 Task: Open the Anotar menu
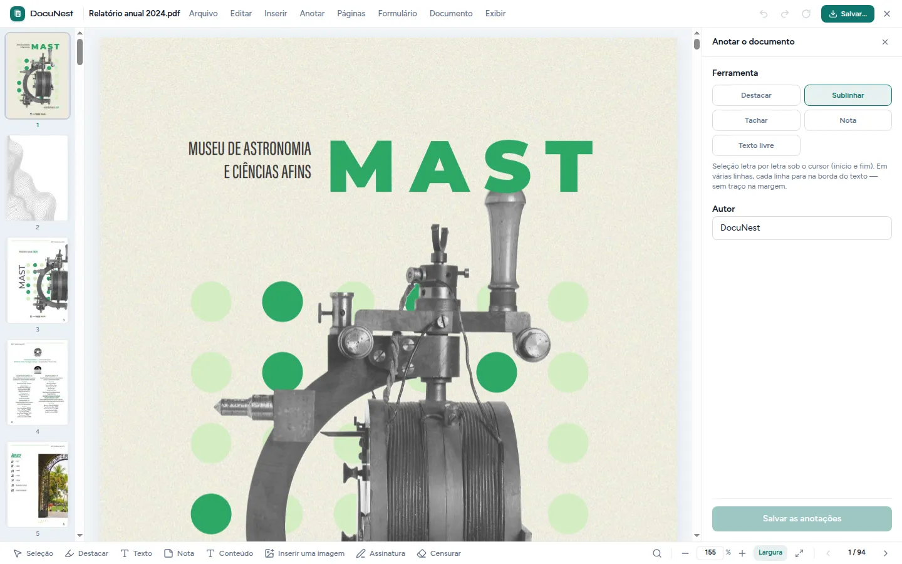312,14
